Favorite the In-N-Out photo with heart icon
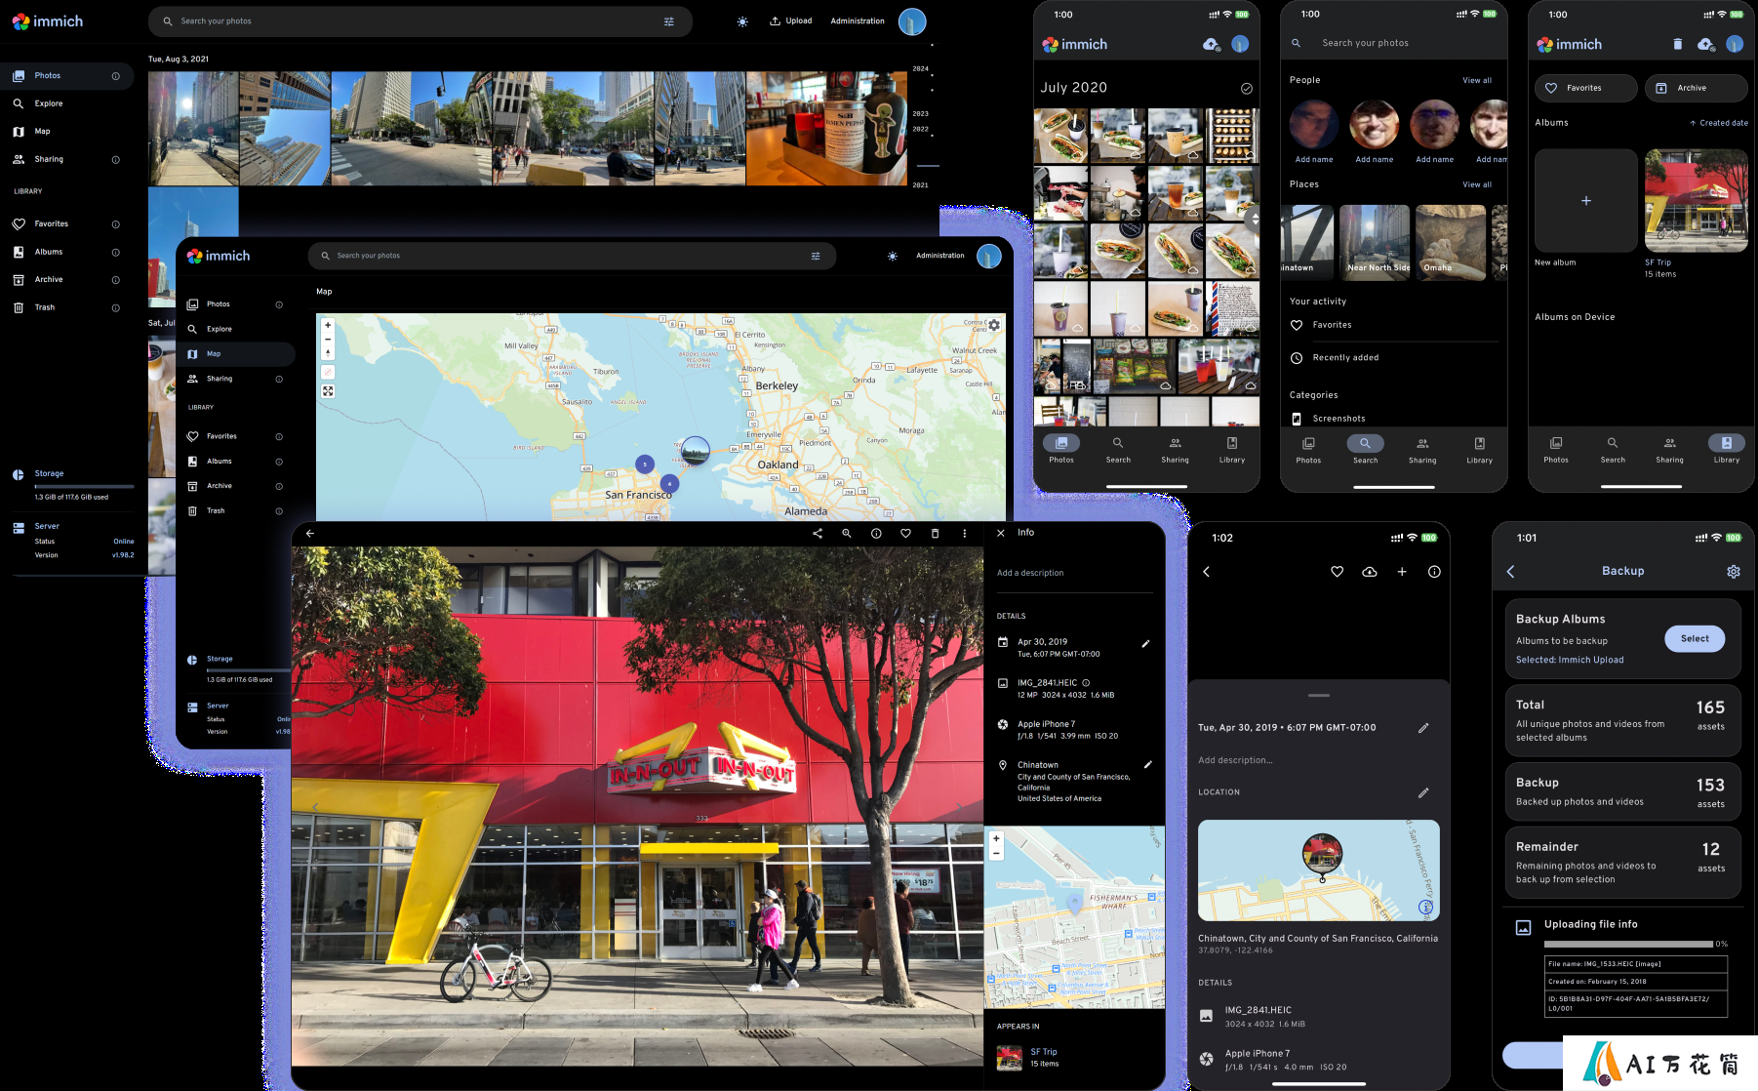The image size is (1758, 1091). tap(905, 534)
